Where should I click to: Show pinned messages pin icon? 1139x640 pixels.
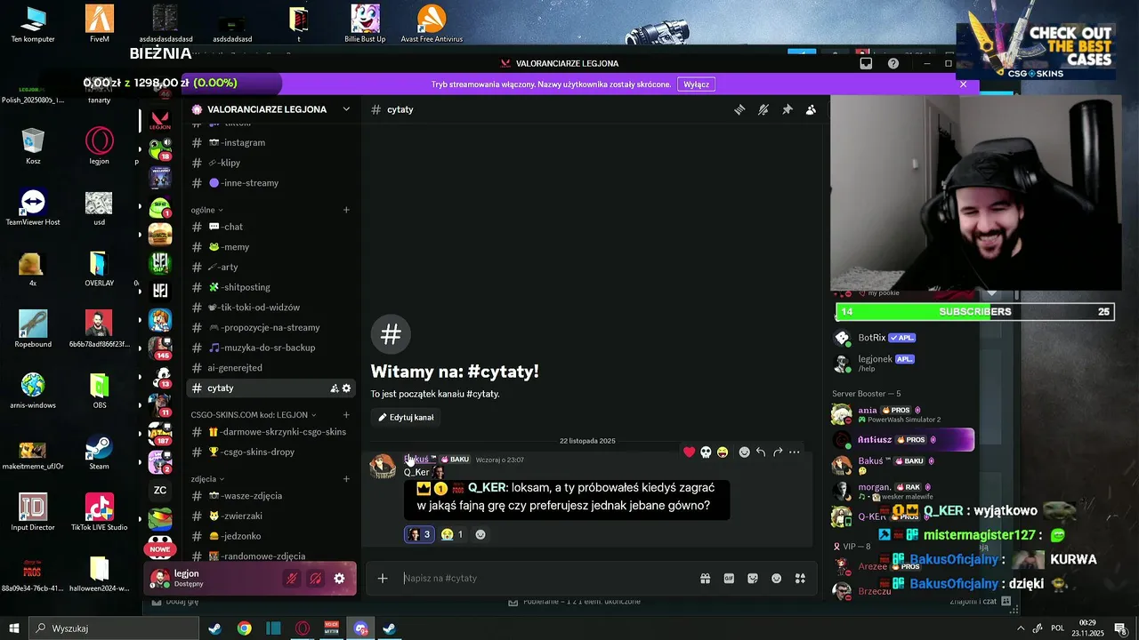click(788, 109)
